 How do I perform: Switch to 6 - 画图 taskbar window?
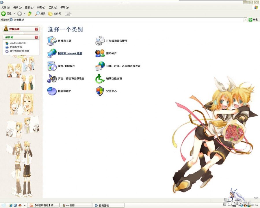[x=76, y=205]
